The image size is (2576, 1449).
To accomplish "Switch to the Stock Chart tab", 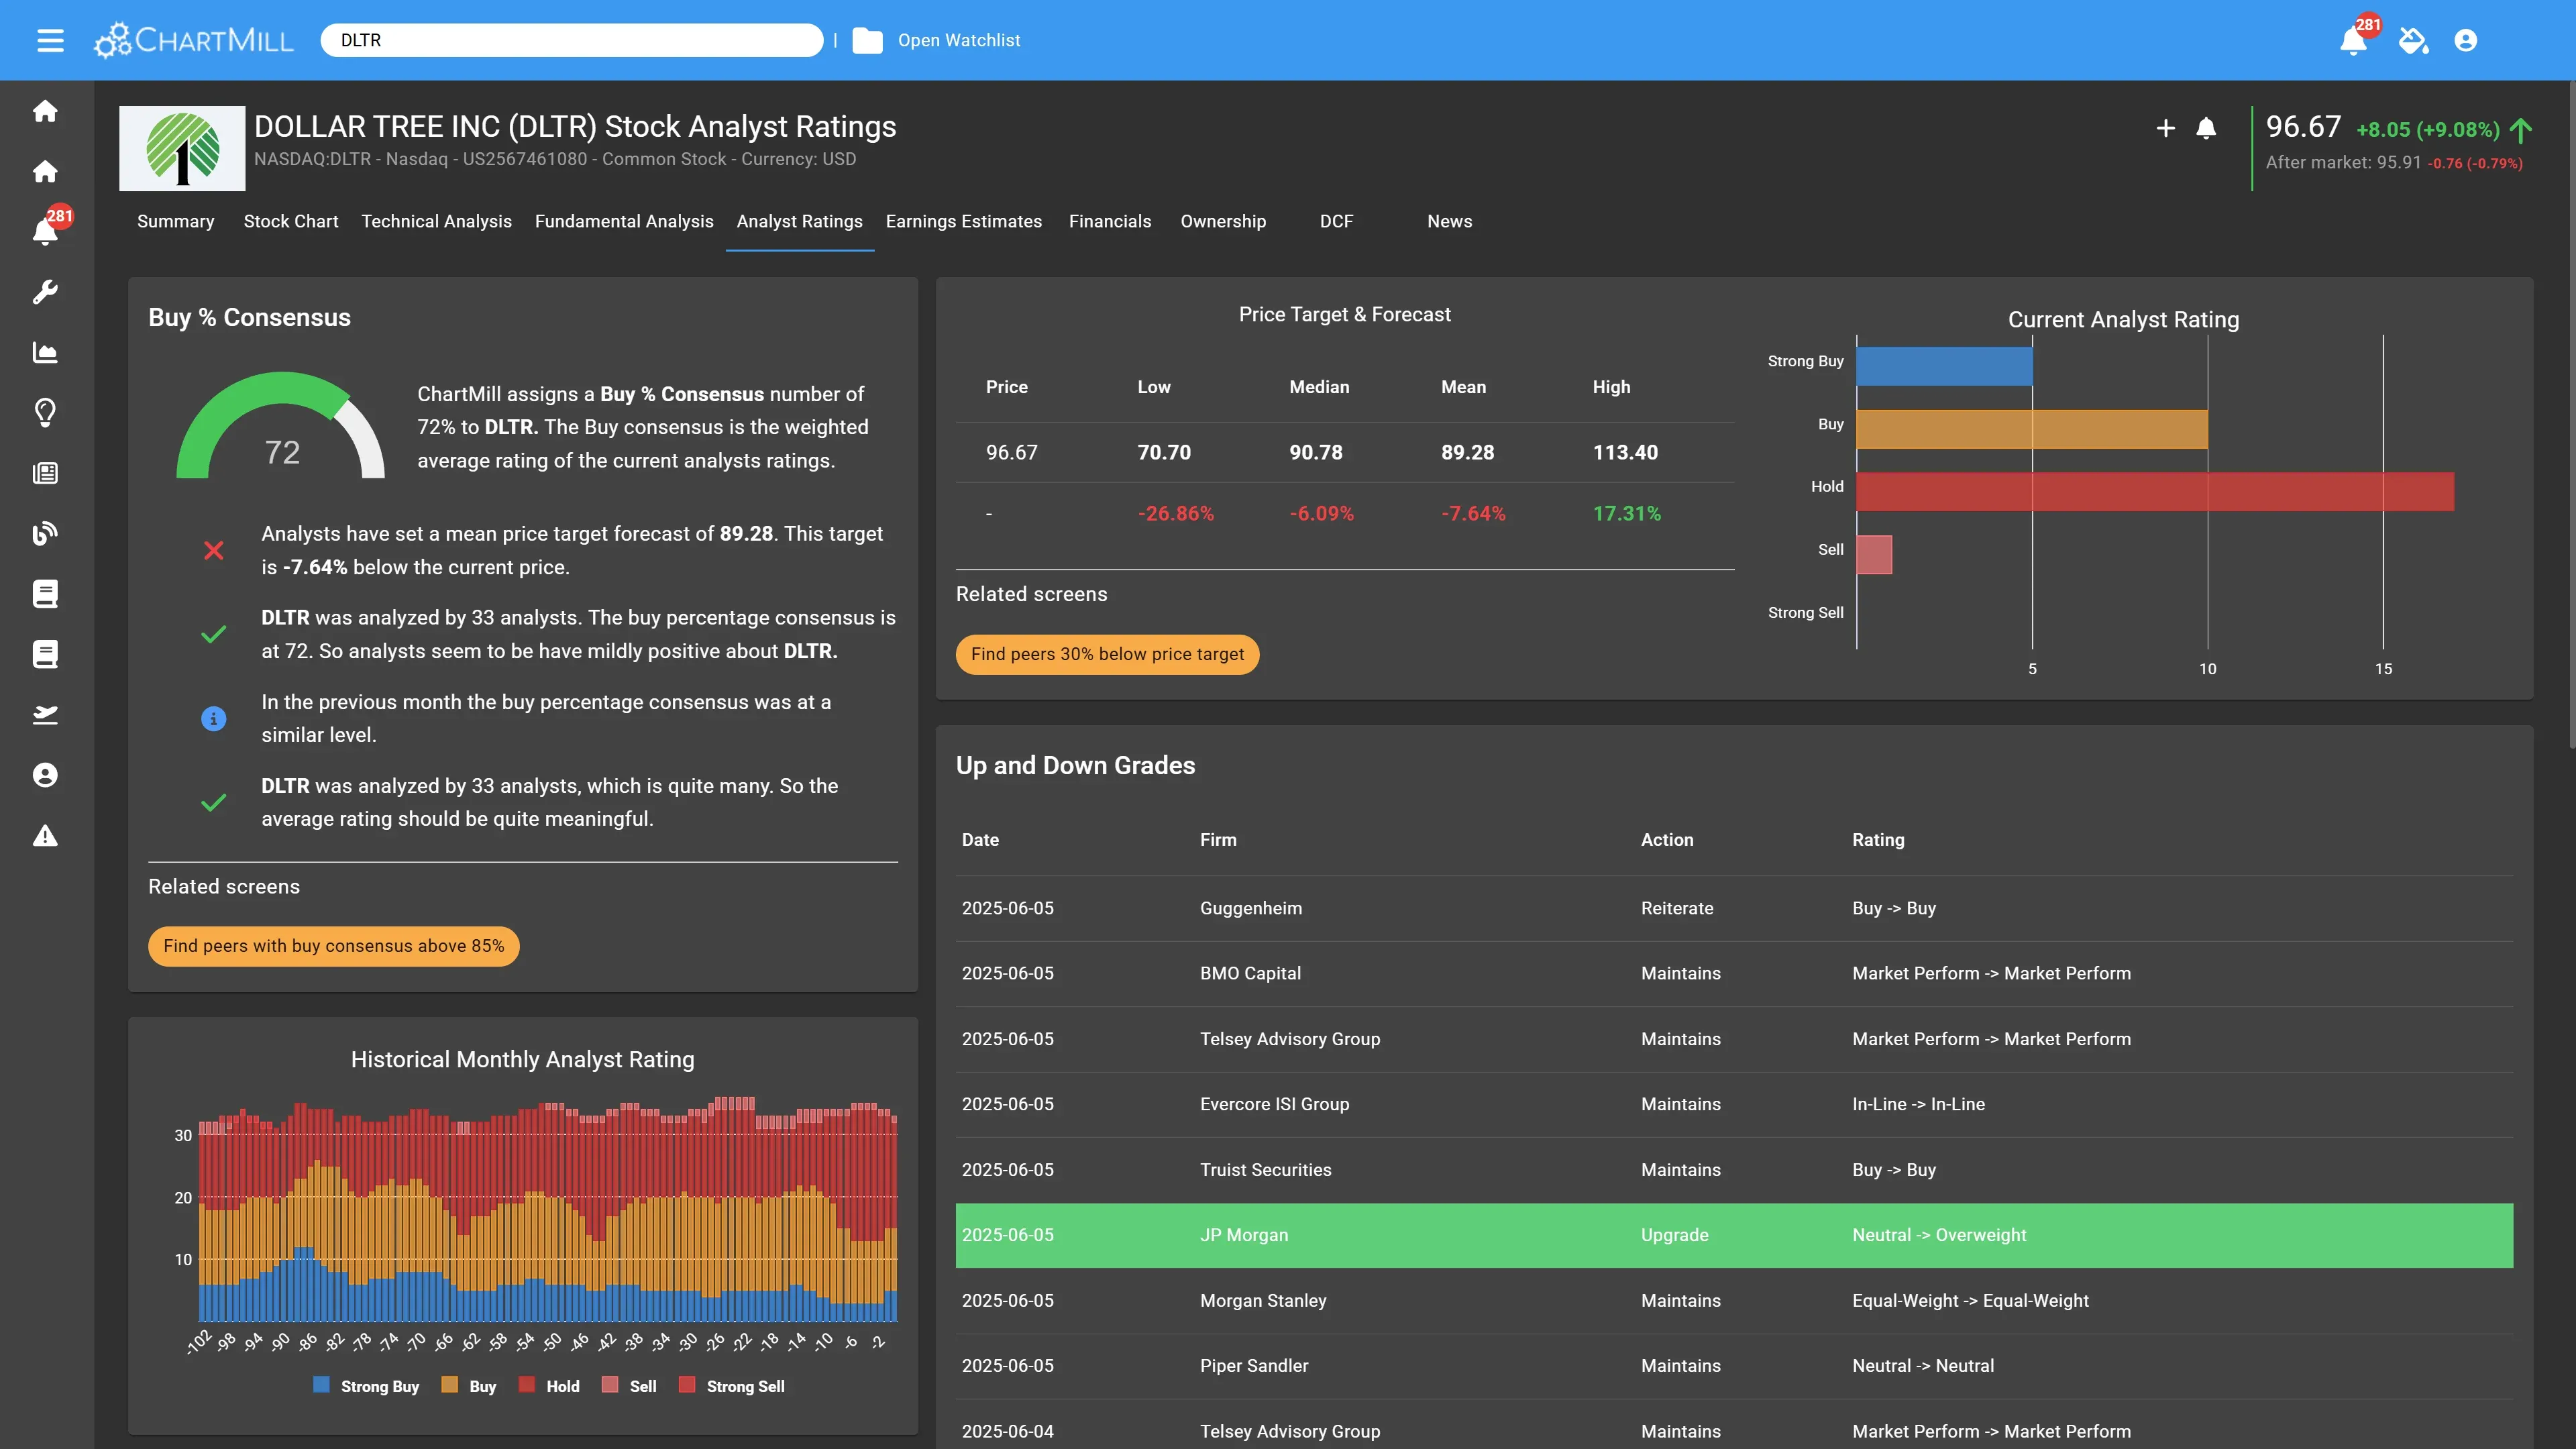I will click(x=291, y=221).
